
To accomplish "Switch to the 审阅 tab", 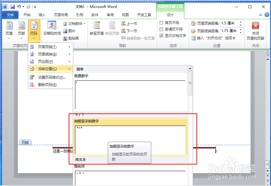I will click(x=110, y=15).
